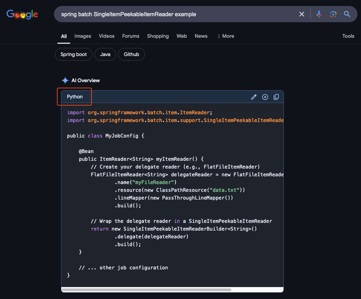Viewport: 361px width, 299px height.
Task: Click the horizontal scrollbar under the code
Action: point(147,290)
